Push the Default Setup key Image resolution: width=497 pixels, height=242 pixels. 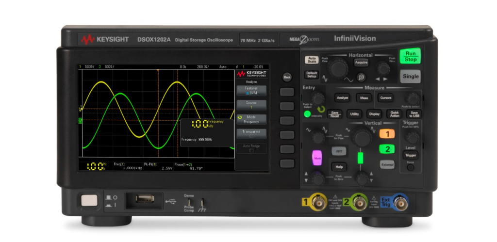tap(312, 74)
